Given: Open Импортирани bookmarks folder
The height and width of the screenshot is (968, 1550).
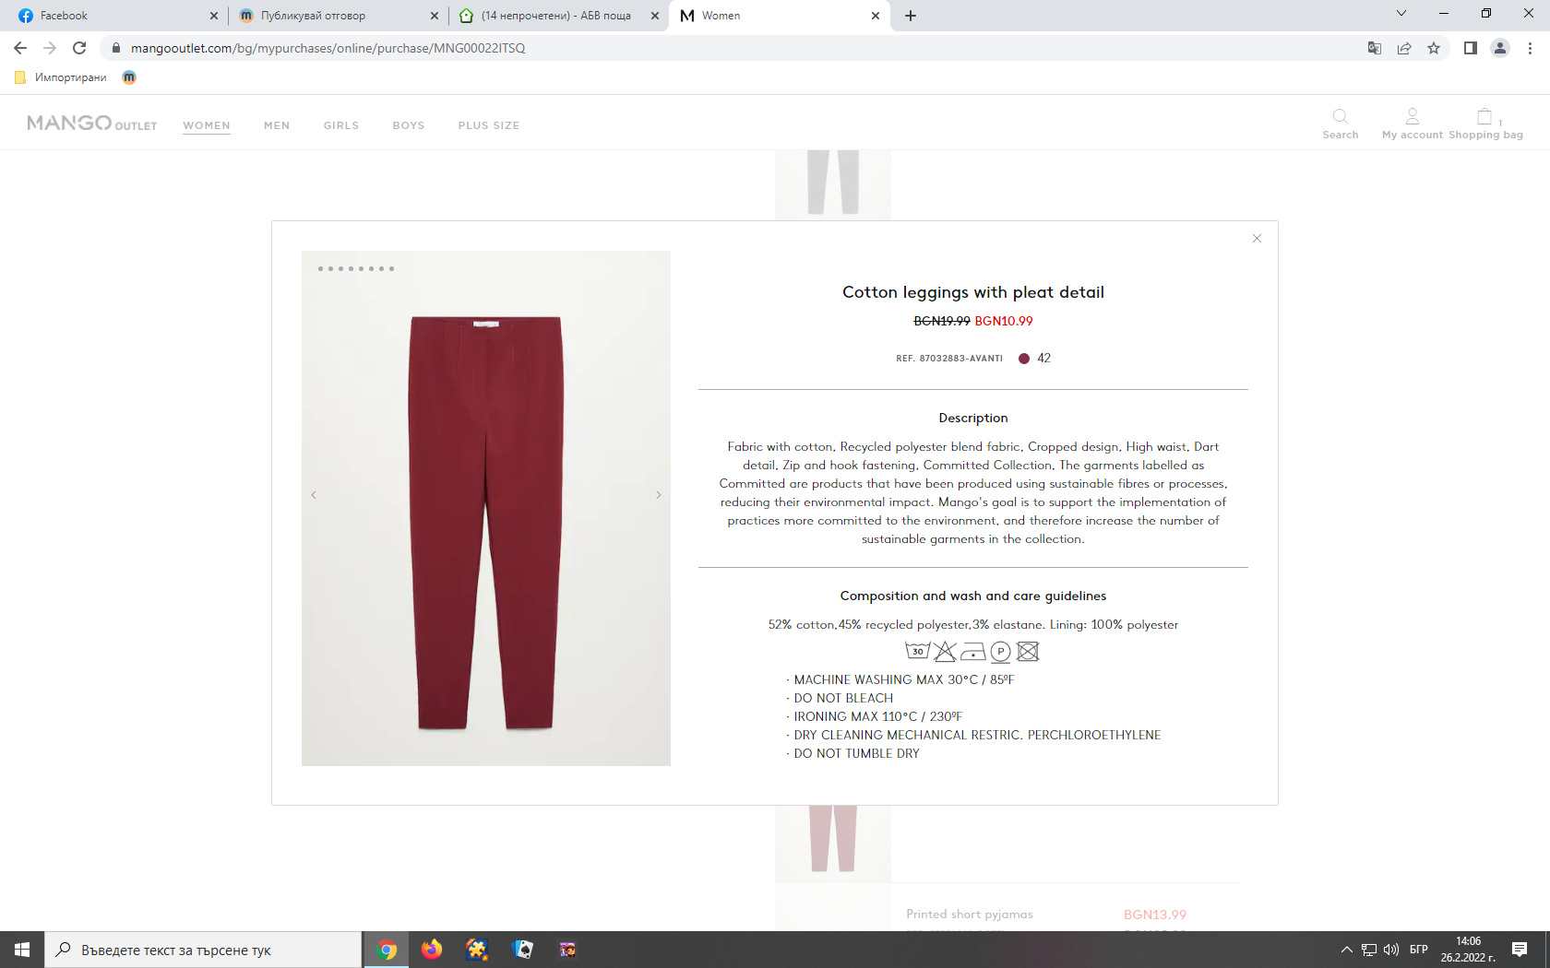Looking at the screenshot, I should coord(61,77).
